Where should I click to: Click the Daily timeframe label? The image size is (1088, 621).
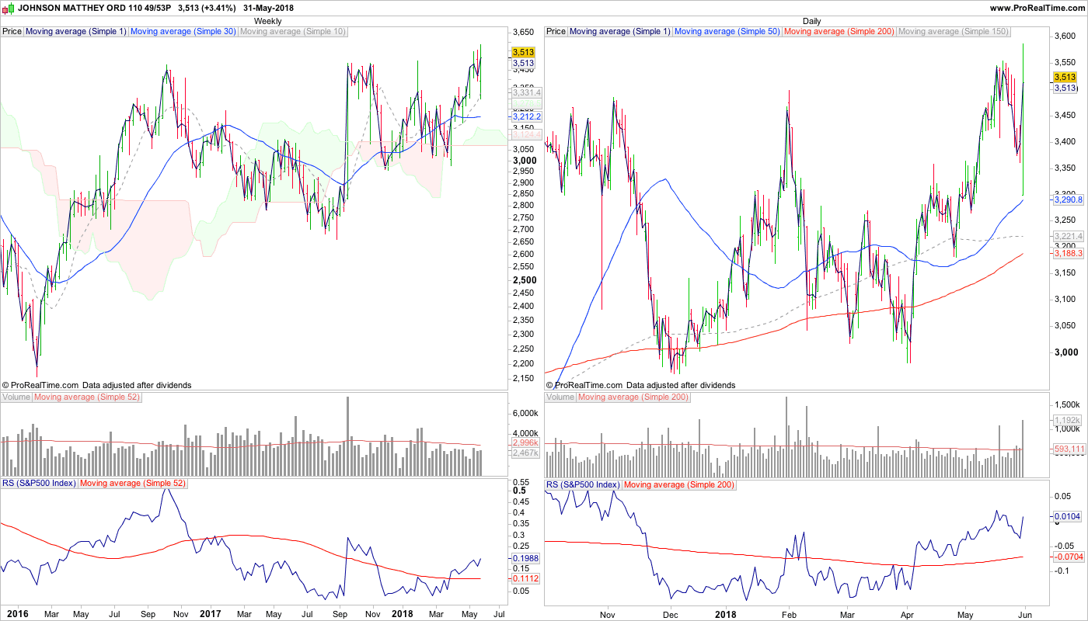click(812, 21)
